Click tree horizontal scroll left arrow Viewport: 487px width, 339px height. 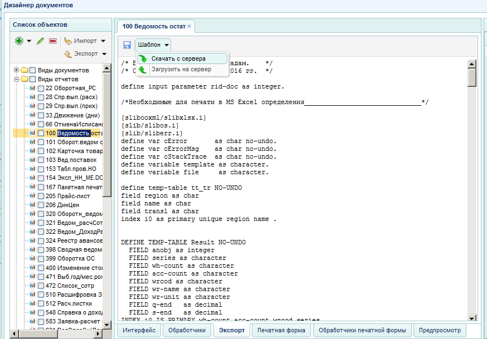click(14, 334)
